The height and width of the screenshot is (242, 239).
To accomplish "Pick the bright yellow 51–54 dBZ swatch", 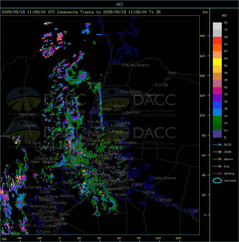I will (x=217, y=62).
